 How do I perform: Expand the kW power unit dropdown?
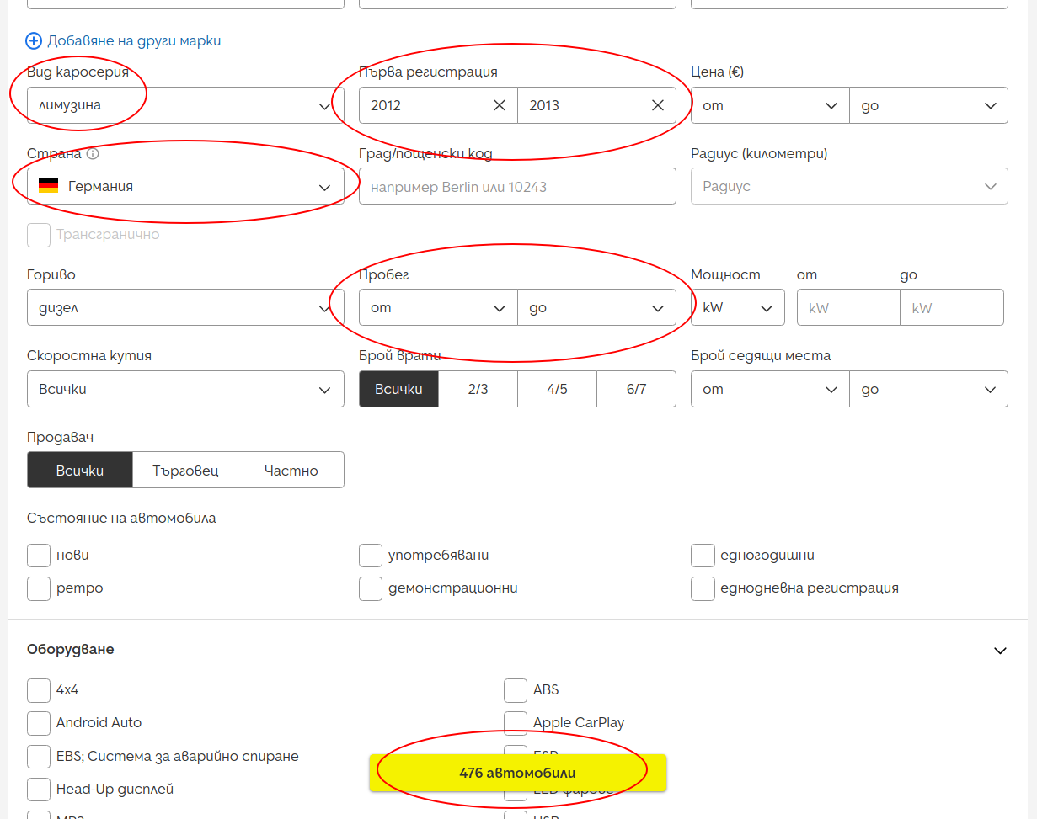pyautogui.click(x=738, y=308)
